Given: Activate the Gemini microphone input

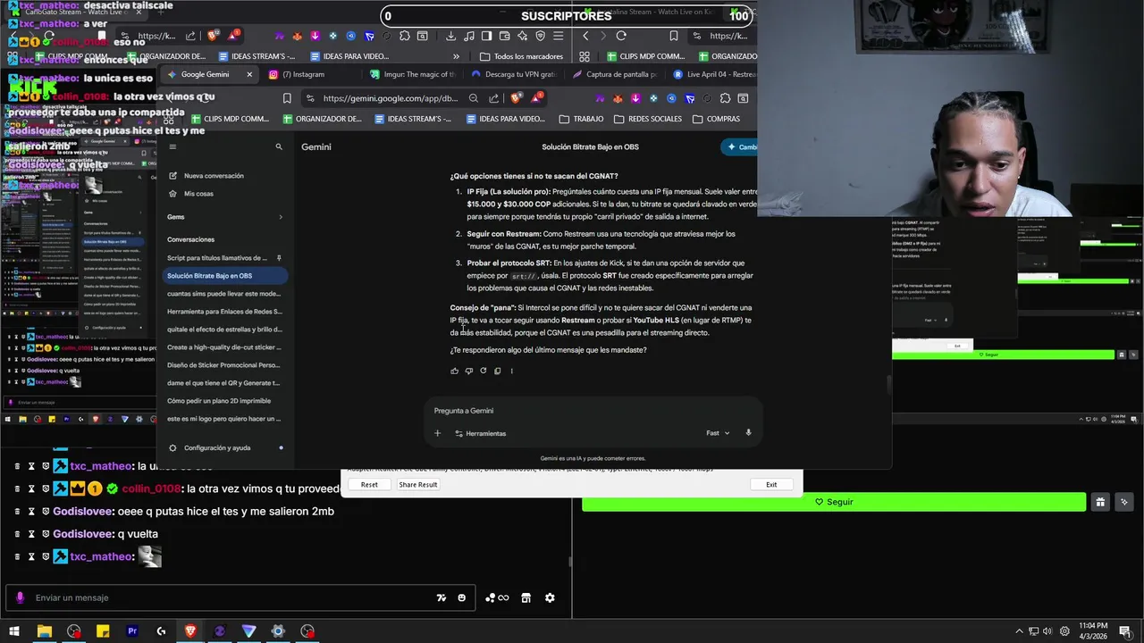Looking at the screenshot, I should coord(748,433).
